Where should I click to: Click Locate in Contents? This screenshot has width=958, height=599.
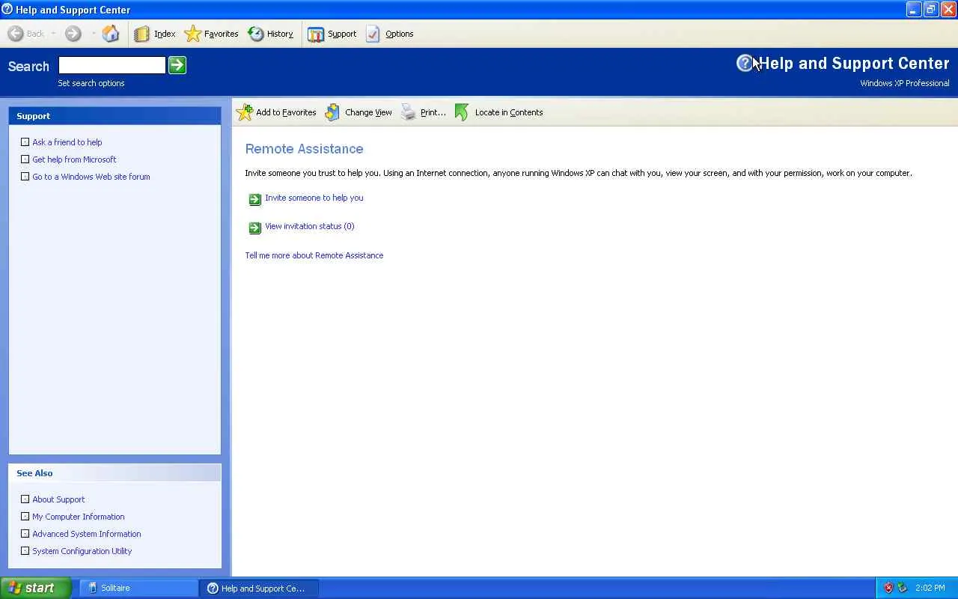click(x=498, y=112)
